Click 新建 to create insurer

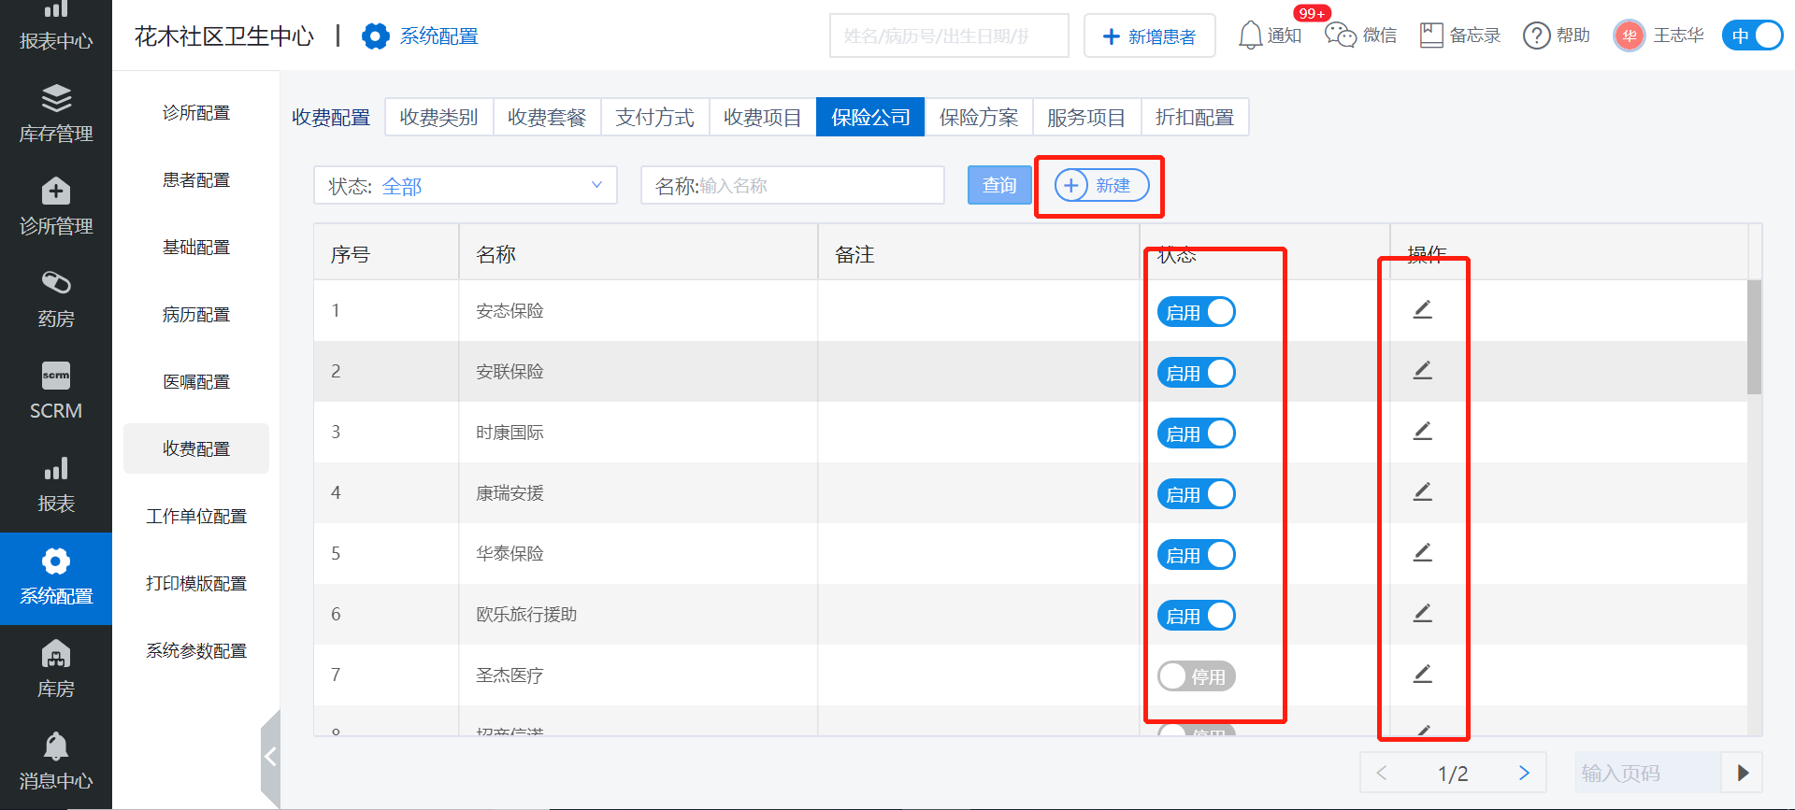pyautogui.click(x=1101, y=185)
